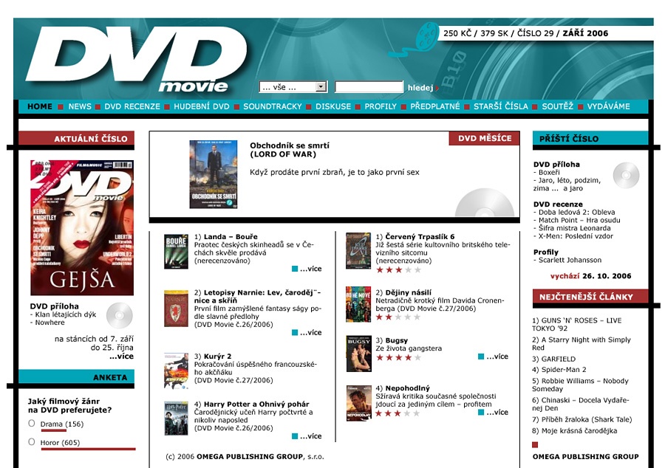Click the red arrow next to hledej
This screenshot has height=468, width=665.
pyautogui.click(x=437, y=88)
